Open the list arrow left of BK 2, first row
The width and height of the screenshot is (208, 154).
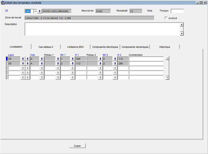tap(100, 59)
